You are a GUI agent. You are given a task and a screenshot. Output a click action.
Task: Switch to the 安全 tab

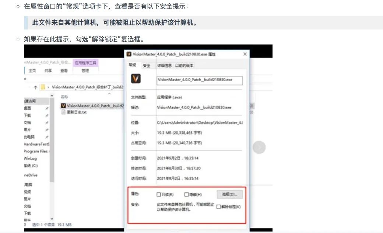tap(147, 66)
